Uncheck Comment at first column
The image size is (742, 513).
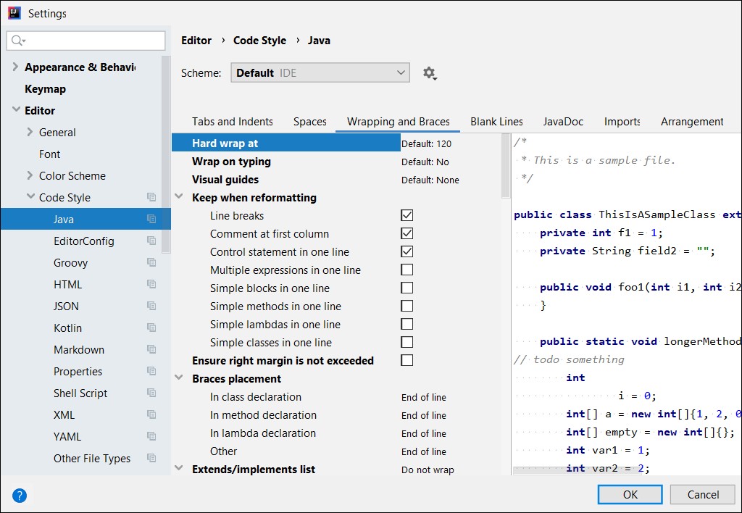pos(407,233)
